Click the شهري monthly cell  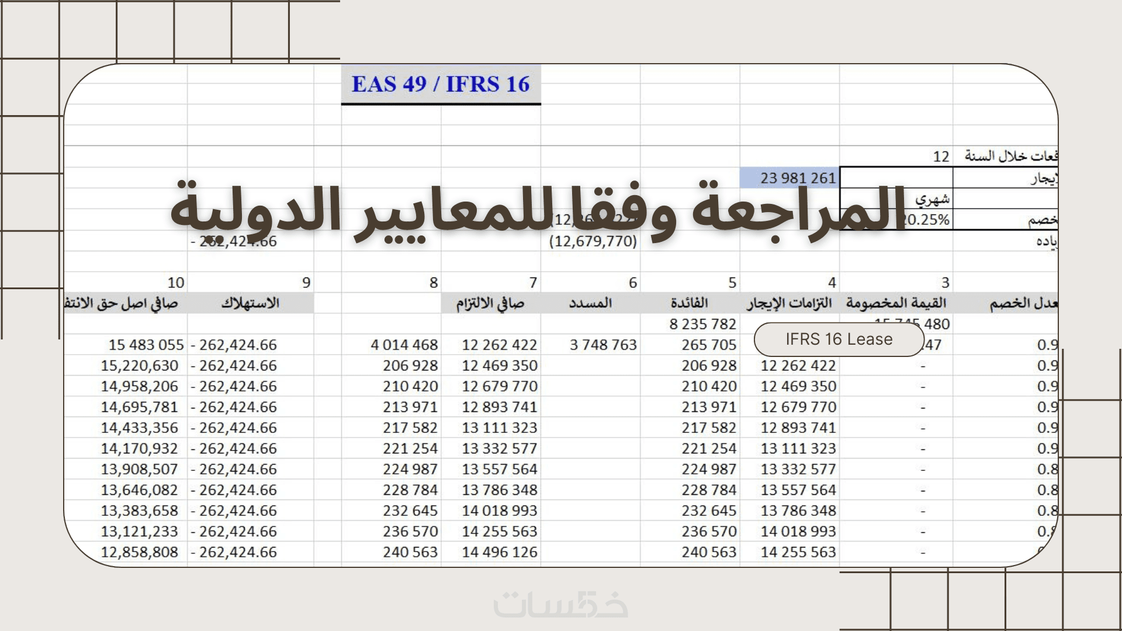[x=932, y=199]
